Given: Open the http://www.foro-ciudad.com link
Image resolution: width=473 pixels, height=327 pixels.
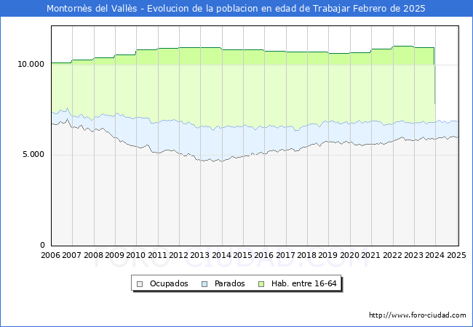Looking at the screenshot, I should point(418,315).
